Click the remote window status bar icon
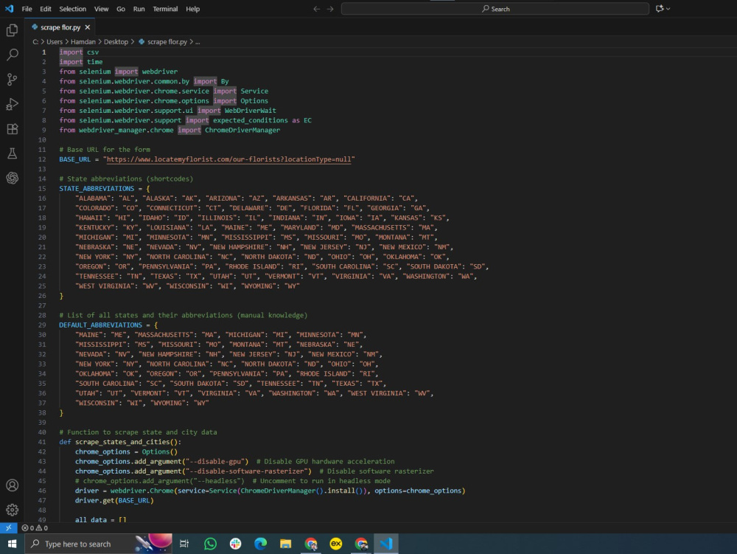 [x=8, y=527]
